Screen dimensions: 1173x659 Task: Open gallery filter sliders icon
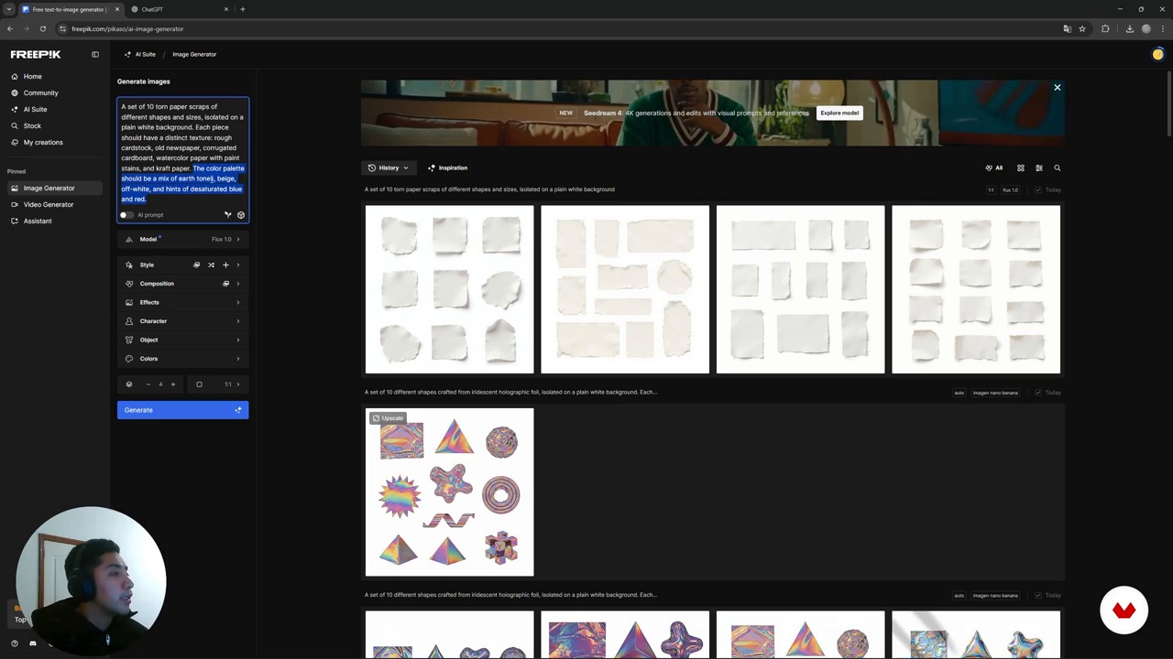pos(1039,168)
